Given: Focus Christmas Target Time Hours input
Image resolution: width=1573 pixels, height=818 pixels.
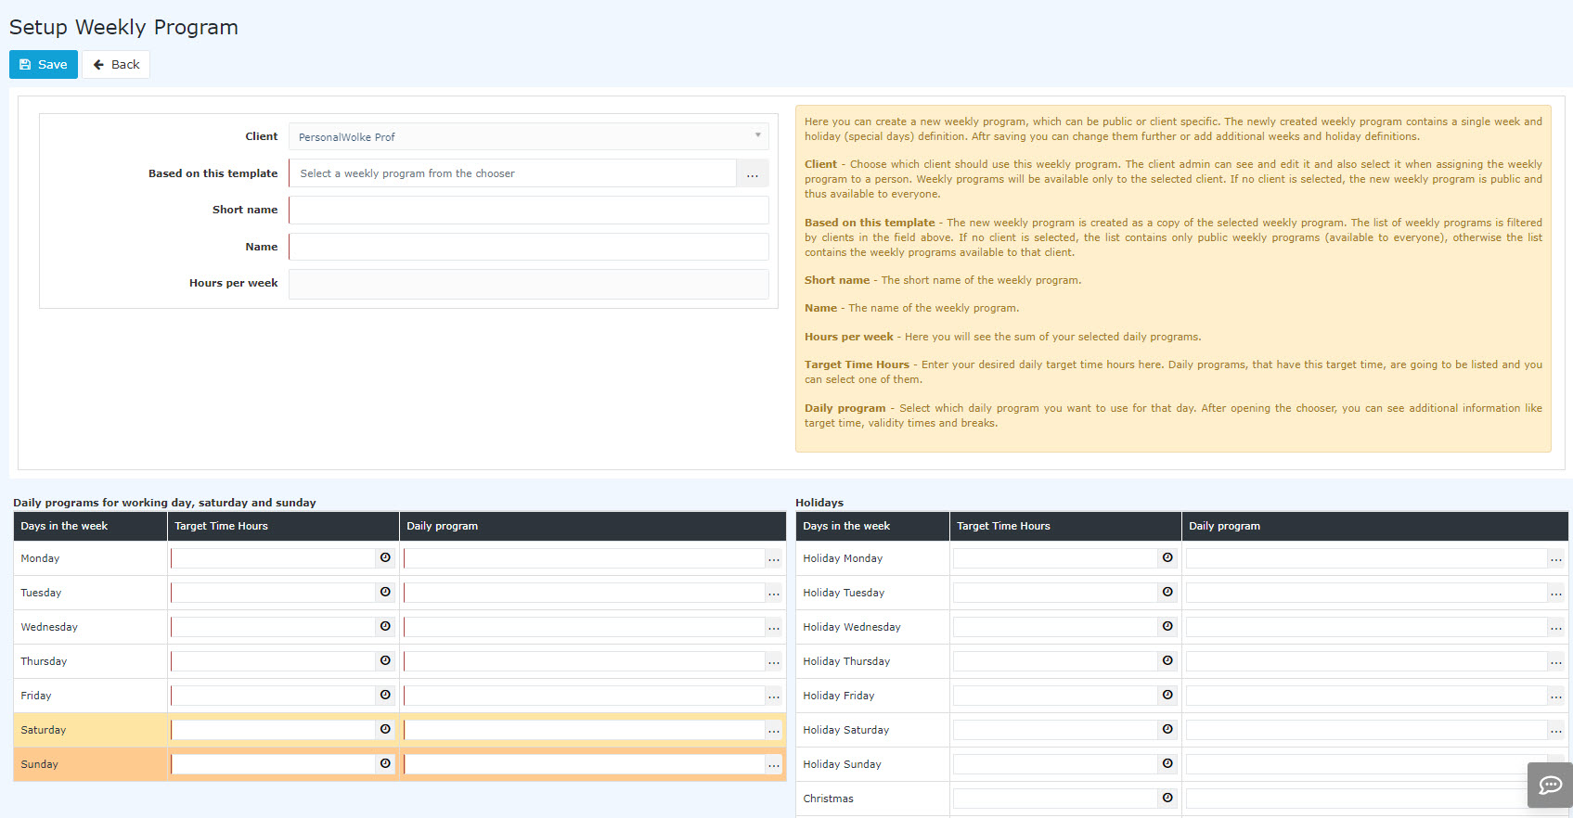Looking at the screenshot, I should point(1056,799).
